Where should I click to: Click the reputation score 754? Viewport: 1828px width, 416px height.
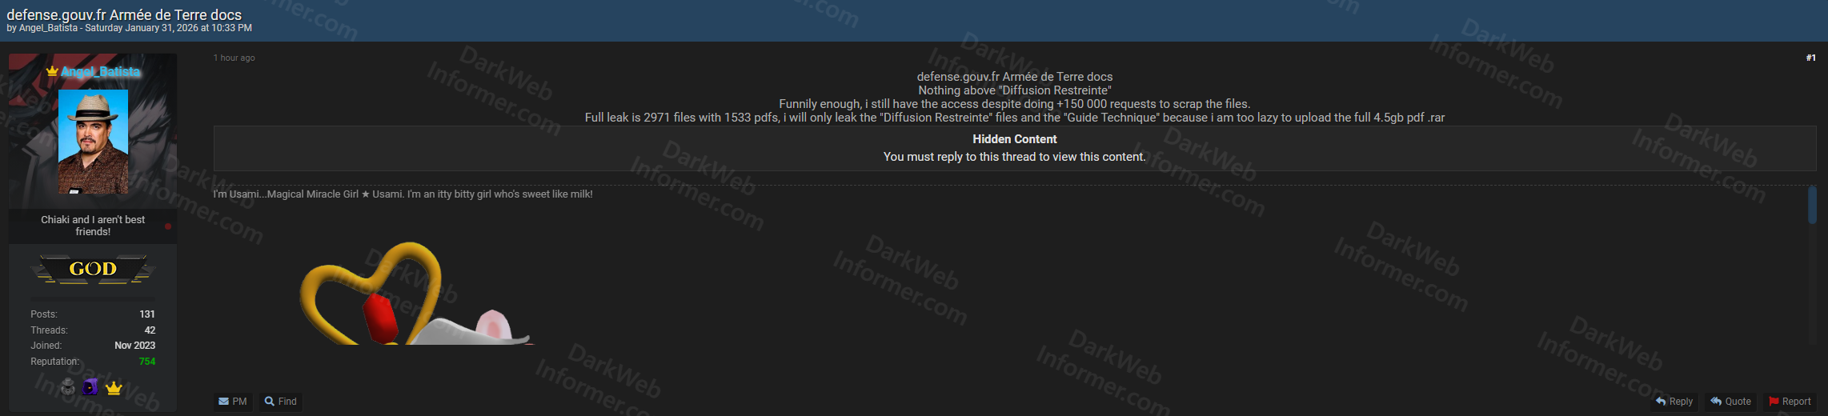coord(147,362)
